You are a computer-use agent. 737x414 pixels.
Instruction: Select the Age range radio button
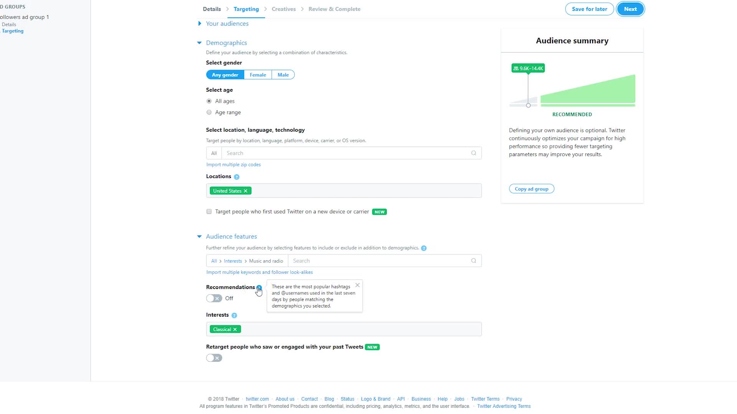point(209,112)
